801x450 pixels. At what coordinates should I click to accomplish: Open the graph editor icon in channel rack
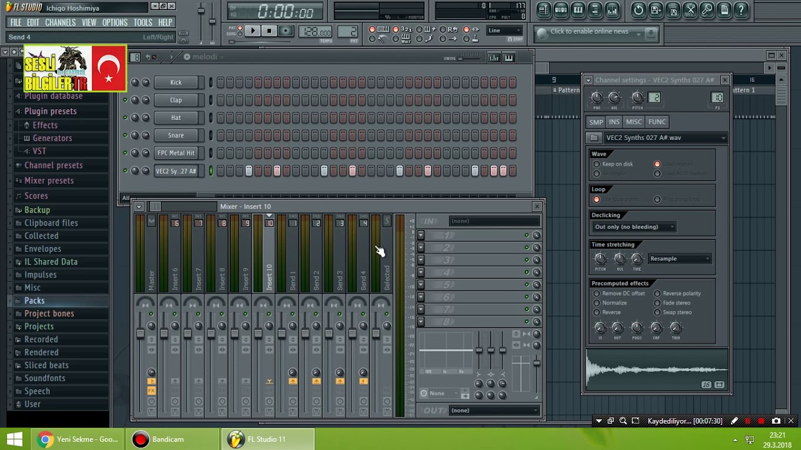tap(494, 57)
